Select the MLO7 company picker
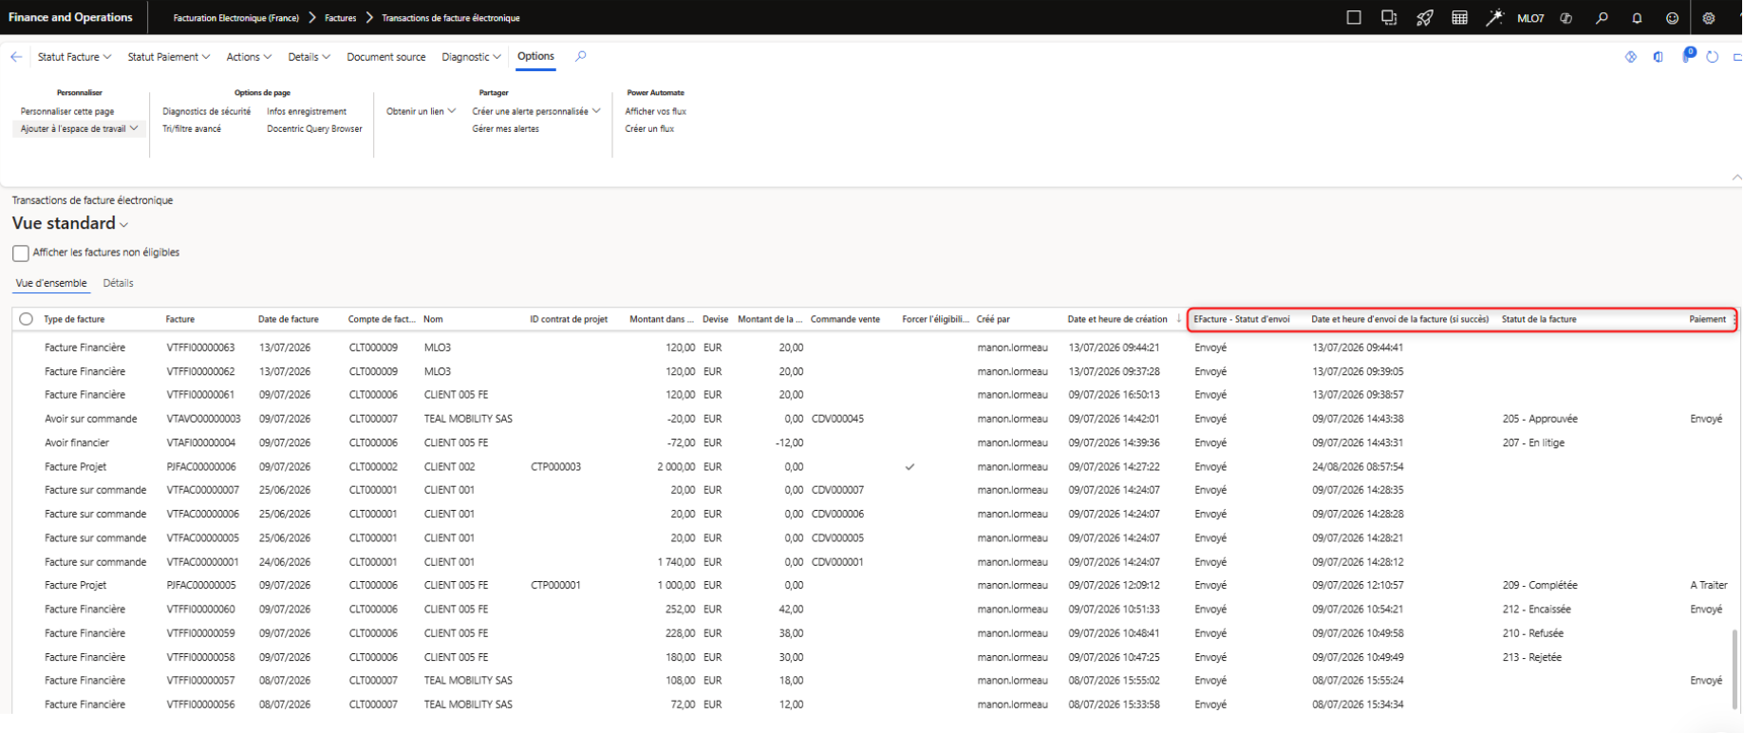Image resolution: width=1744 pixels, height=733 pixels. click(x=1530, y=18)
